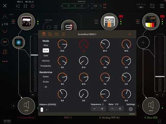Switch to SnakeBud keyboard view tab

coord(44,34)
